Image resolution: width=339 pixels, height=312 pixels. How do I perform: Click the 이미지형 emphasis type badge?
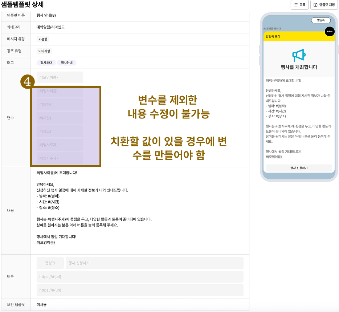tap(44, 51)
